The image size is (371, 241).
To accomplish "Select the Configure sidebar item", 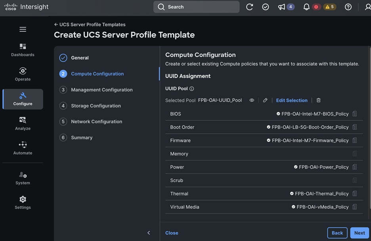I will coord(23,99).
